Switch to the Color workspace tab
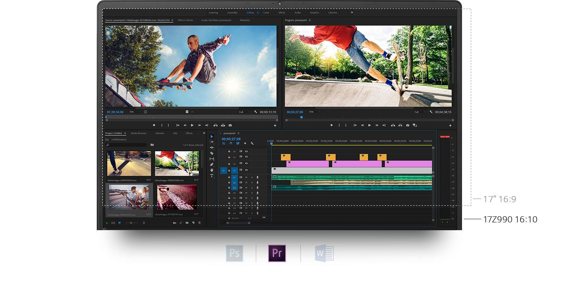The image size is (563, 283). [x=266, y=13]
